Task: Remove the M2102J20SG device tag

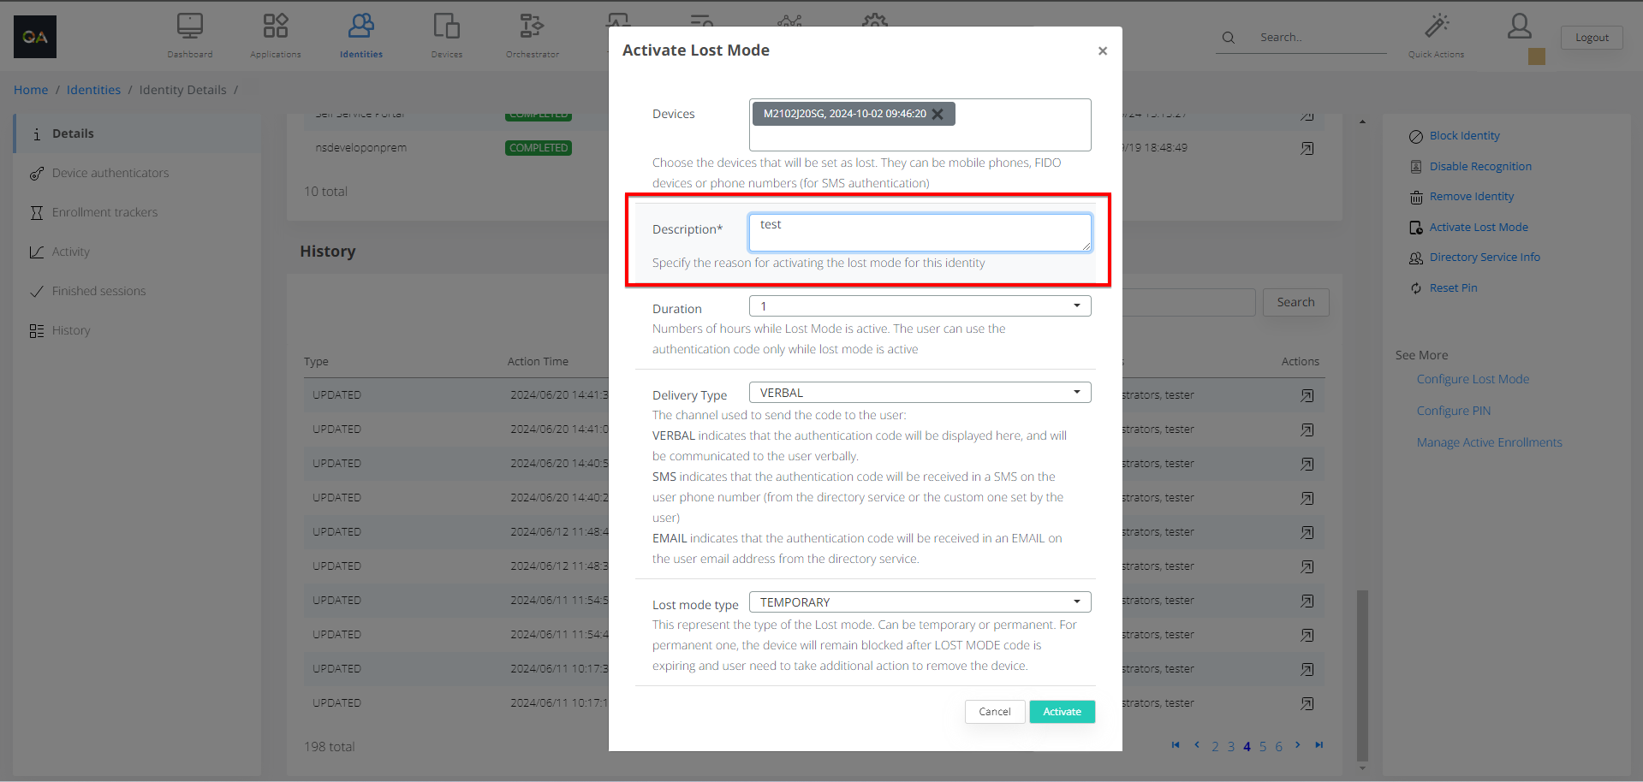Action: [x=938, y=114]
